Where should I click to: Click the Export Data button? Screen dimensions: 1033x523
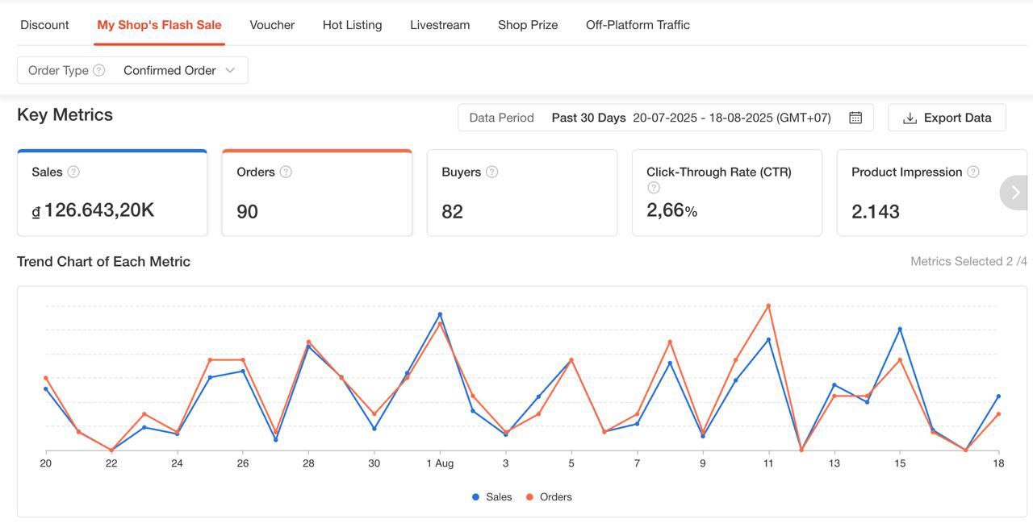click(947, 118)
